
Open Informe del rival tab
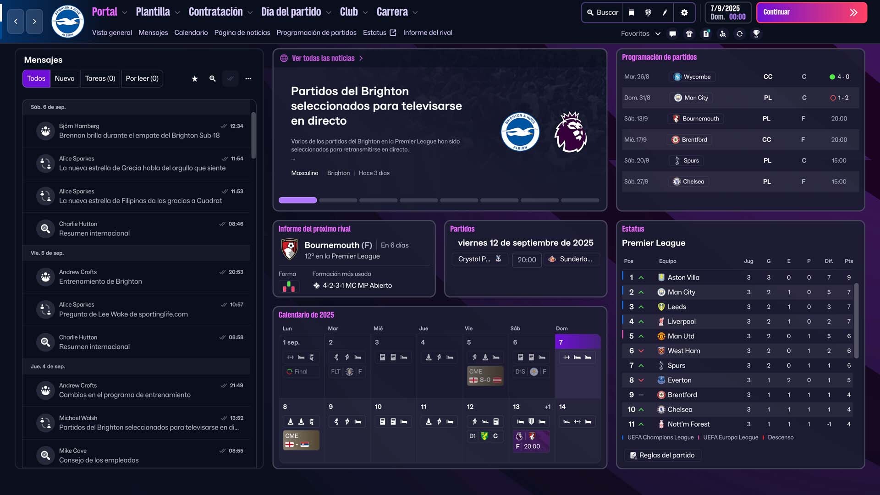pyautogui.click(x=427, y=33)
